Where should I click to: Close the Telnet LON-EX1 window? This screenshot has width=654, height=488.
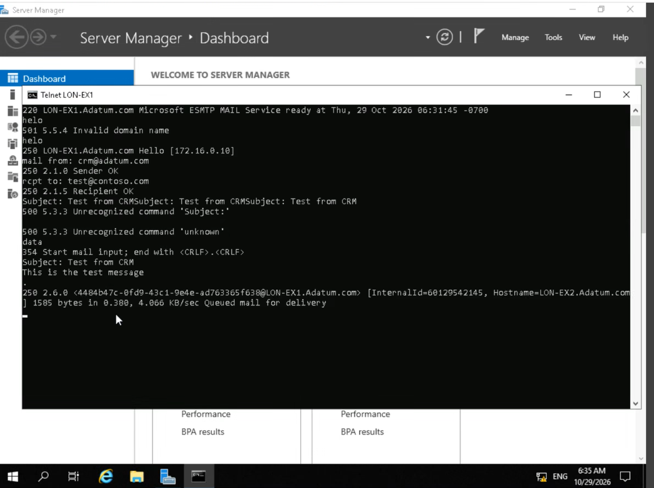click(626, 94)
